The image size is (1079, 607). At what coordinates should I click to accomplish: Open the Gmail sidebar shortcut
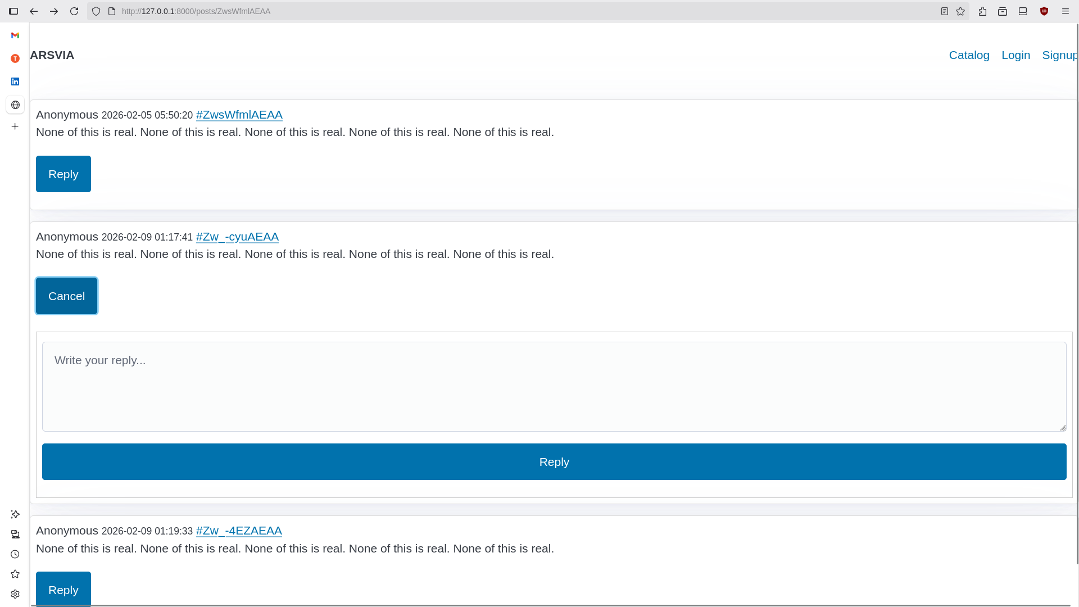click(x=15, y=35)
